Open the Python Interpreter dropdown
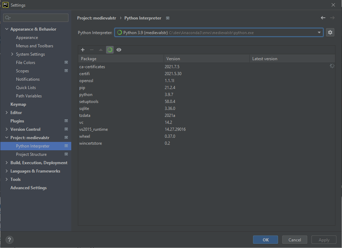The width and height of the screenshot is (342, 248). coord(219,33)
